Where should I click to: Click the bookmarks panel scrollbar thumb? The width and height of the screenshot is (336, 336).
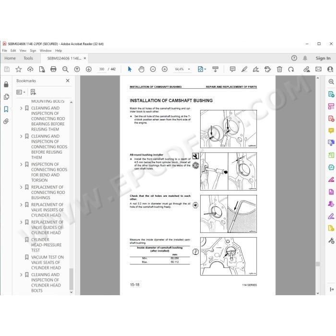pyautogui.click(x=72, y=279)
